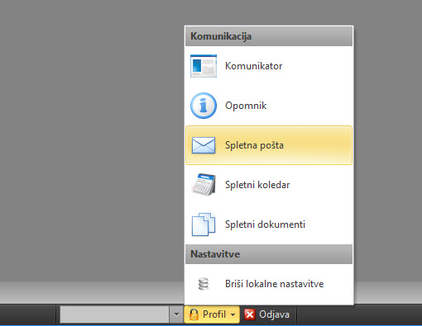422x326 pixels.
Task: Focus the empty combo box field in status bar
Action: click(x=114, y=314)
